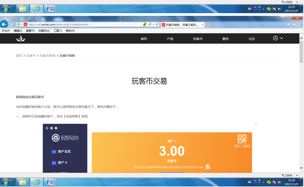Open the IE Tools gear icon
This screenshot has height=187, width=304.
click(300, 25)
